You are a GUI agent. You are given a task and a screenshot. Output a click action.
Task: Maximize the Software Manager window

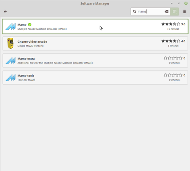179,3
